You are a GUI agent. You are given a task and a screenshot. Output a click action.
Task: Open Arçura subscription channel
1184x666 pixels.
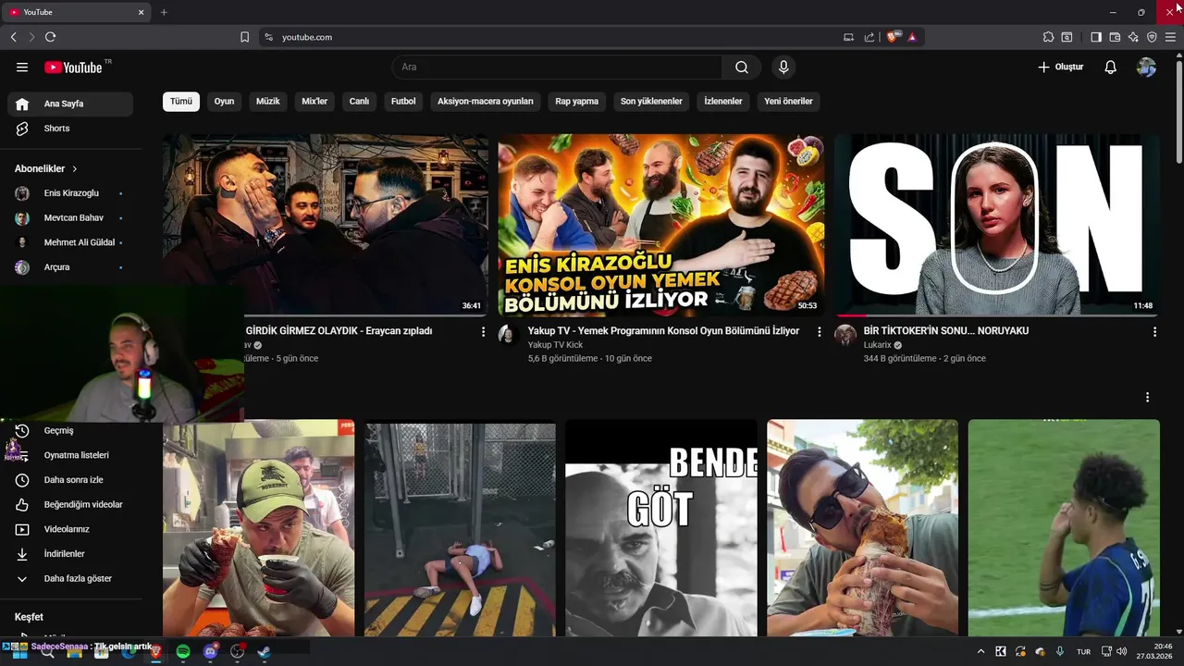click(70, 267)
